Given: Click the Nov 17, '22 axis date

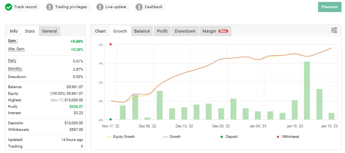Looking at the screenshot, I should [111, 126].
